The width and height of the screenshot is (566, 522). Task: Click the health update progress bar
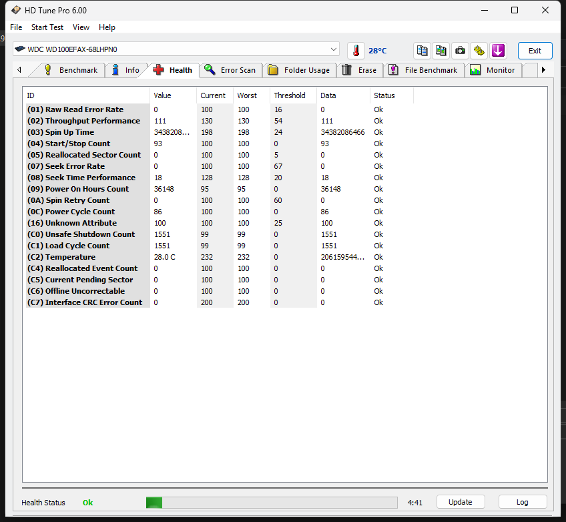pyautogui.click(x=272, y=502)
